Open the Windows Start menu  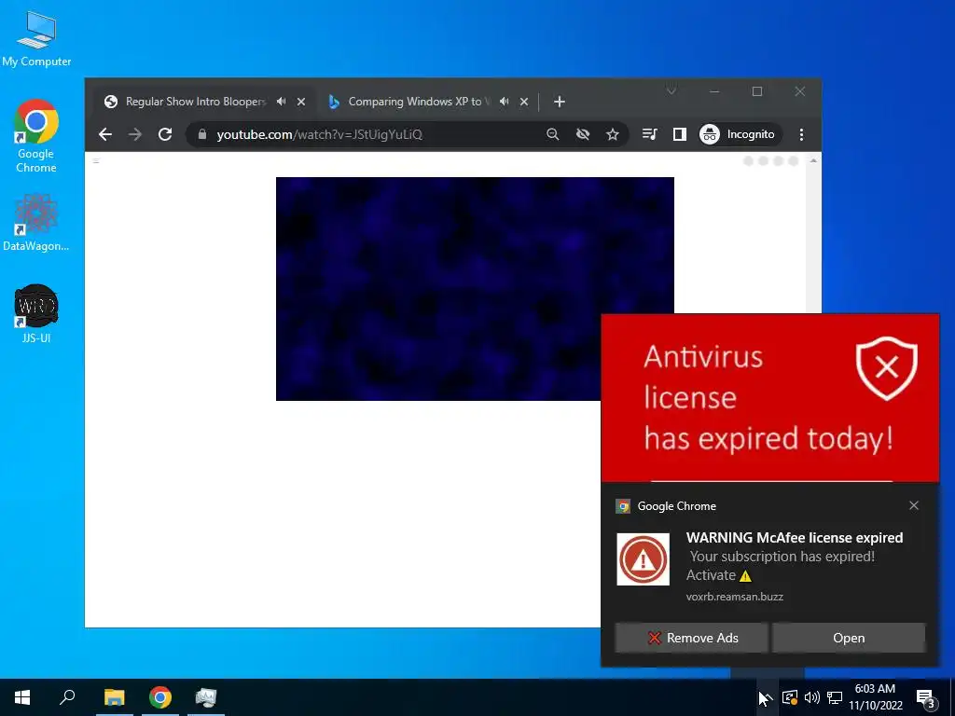coord(22,697)
